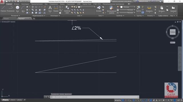The image size is (183, 102).
Task: Click the leader tool in Аннотации panel
Action: pos(60,10)
